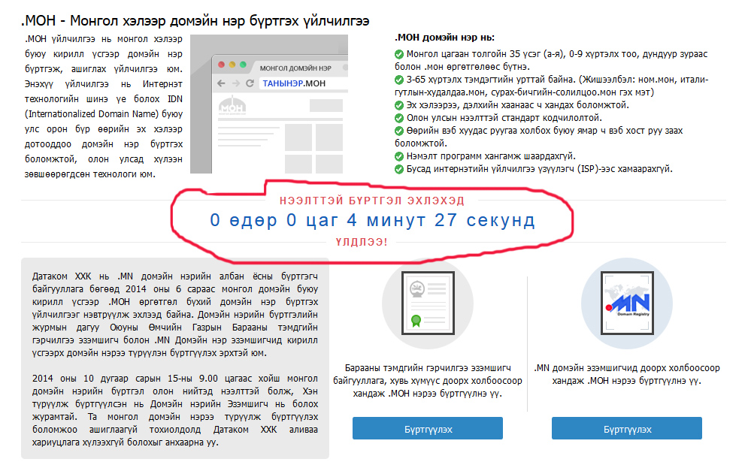Click the .MN Domain Registry logo icon
This screenshot has height=471, width=748.
pos(627,303)
